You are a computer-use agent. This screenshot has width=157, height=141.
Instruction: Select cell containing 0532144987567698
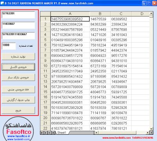pos(70,29)
